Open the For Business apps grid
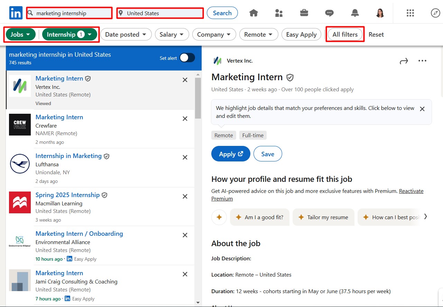The height and width of the screenshot is (307, 443). [410, 13]
